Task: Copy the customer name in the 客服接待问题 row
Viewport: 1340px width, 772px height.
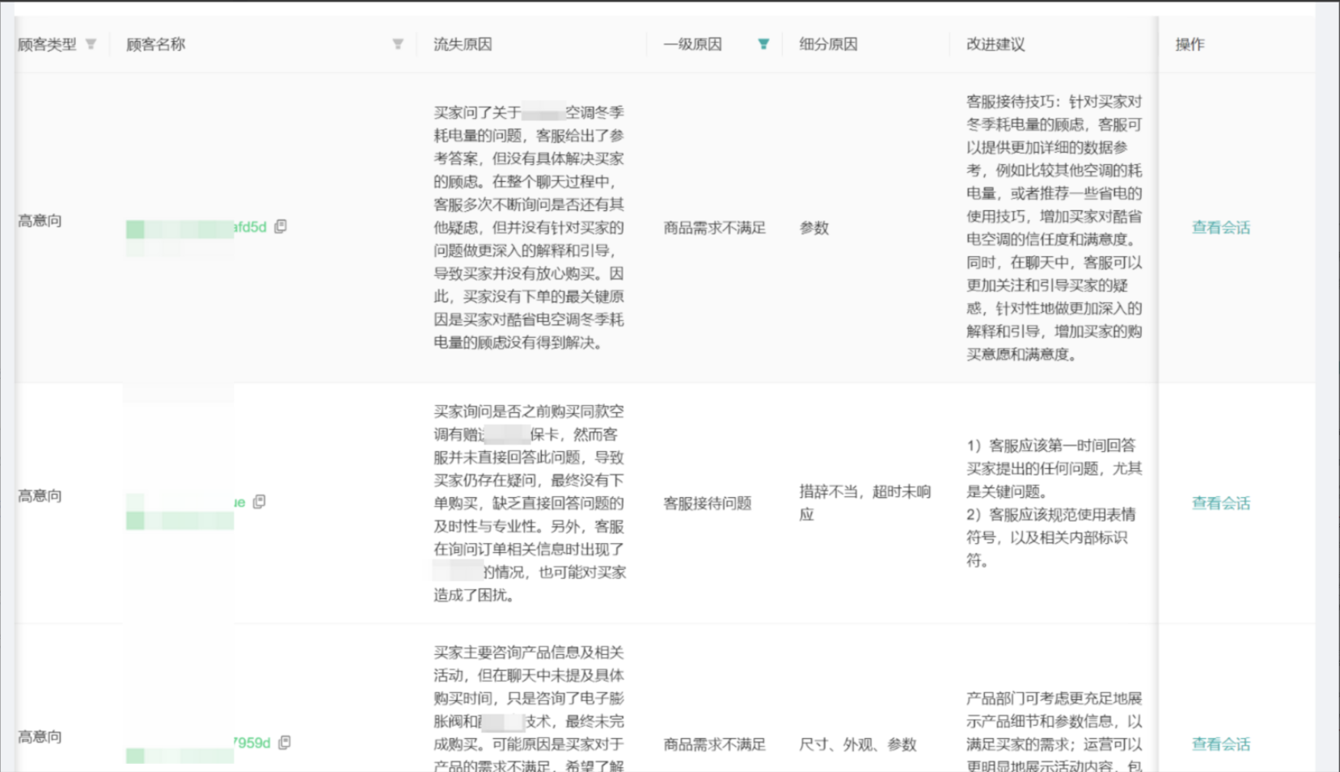Action: click(260, 502)
